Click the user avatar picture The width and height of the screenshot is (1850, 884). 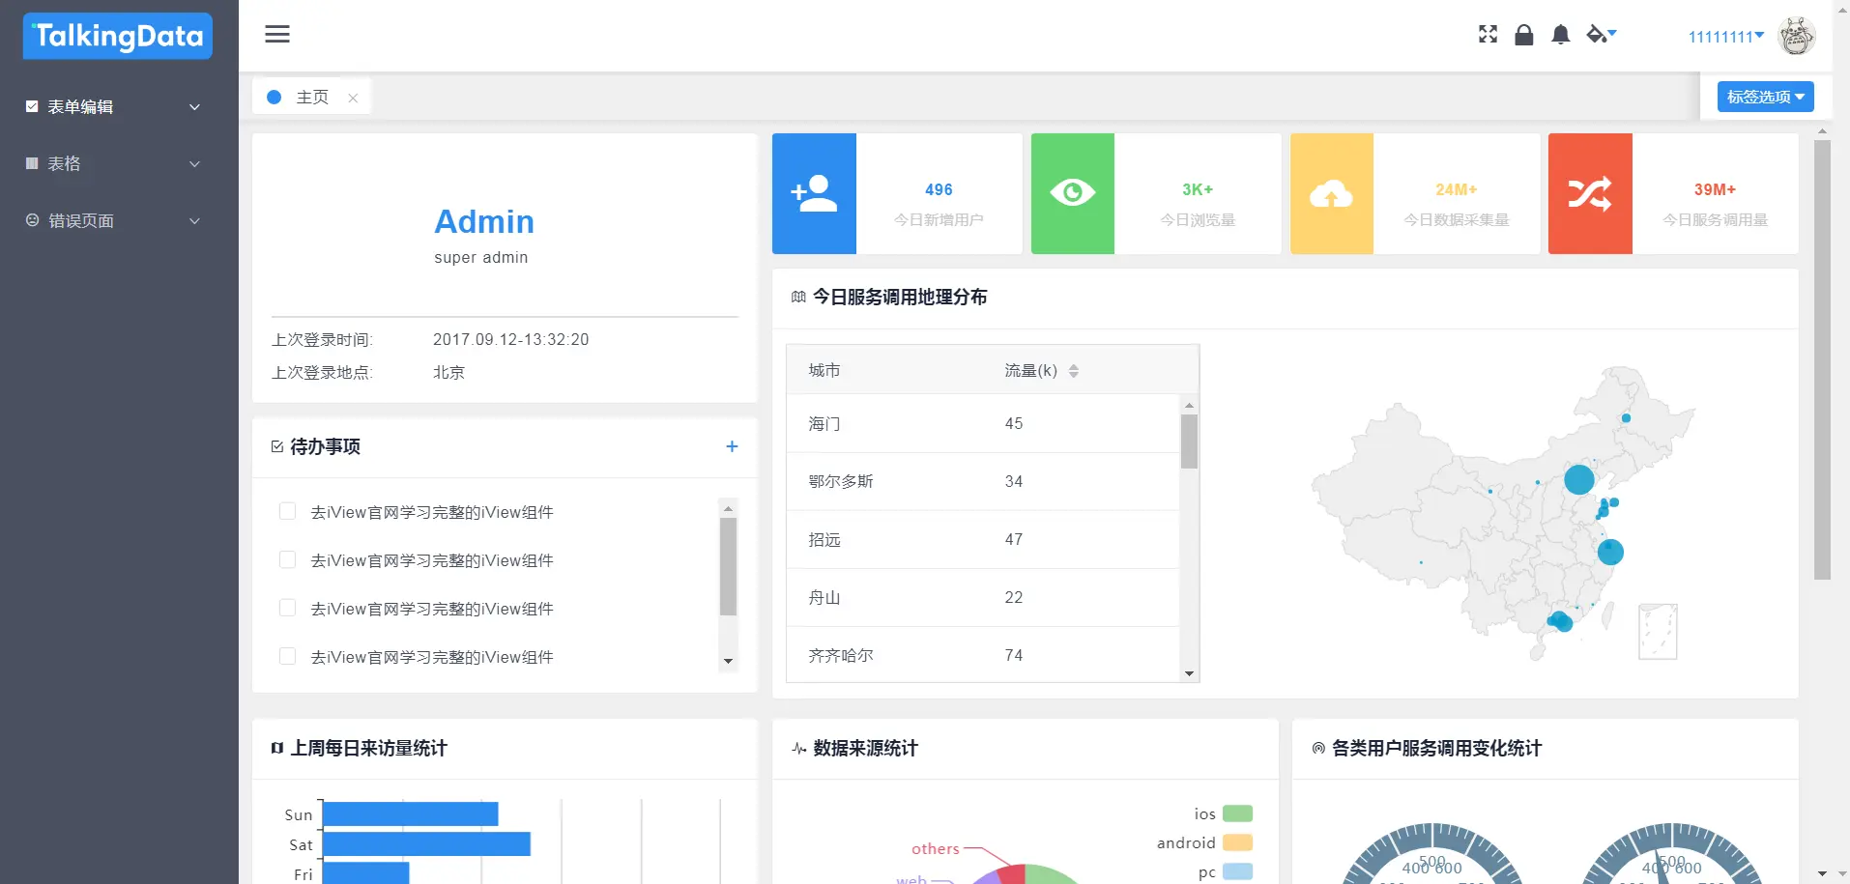(x=1796, y=36)
